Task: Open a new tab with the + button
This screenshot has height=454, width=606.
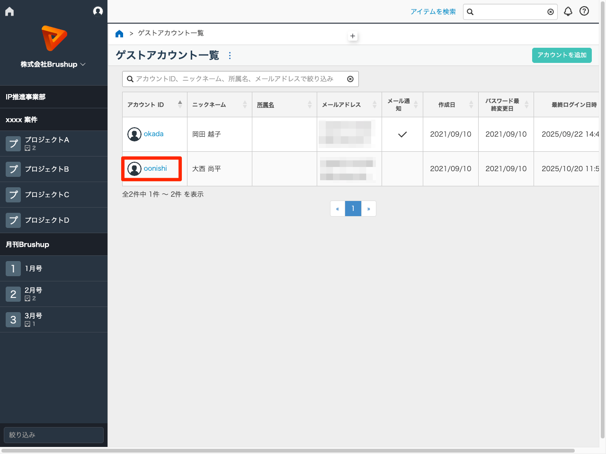Action: coord(353,35)
